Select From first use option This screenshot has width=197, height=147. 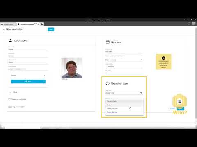(x=124, y=109)
